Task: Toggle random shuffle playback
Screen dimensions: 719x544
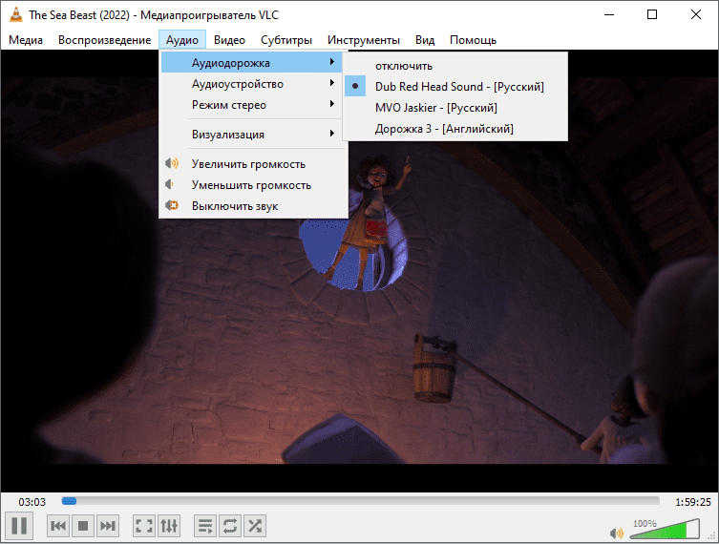Action: click(x=255, y=526)
